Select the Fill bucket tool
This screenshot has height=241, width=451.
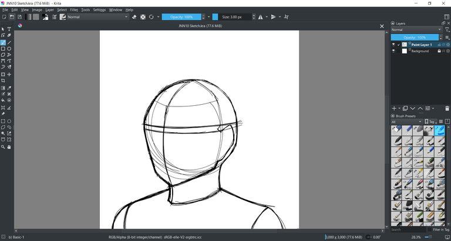pyautogui.click(x=3, y=100)
